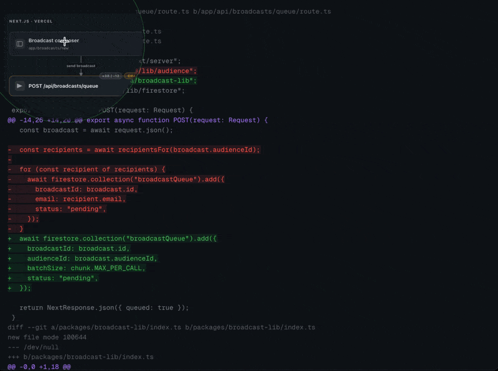The height and width of the screenshot is (371, 498).
Task: Click added line 'await firestore.collection("broadcastQueue").add({'
Action: [x=113, y=238]
